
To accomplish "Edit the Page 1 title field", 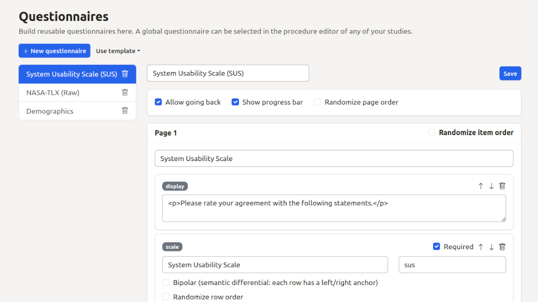I will [334, 158].
